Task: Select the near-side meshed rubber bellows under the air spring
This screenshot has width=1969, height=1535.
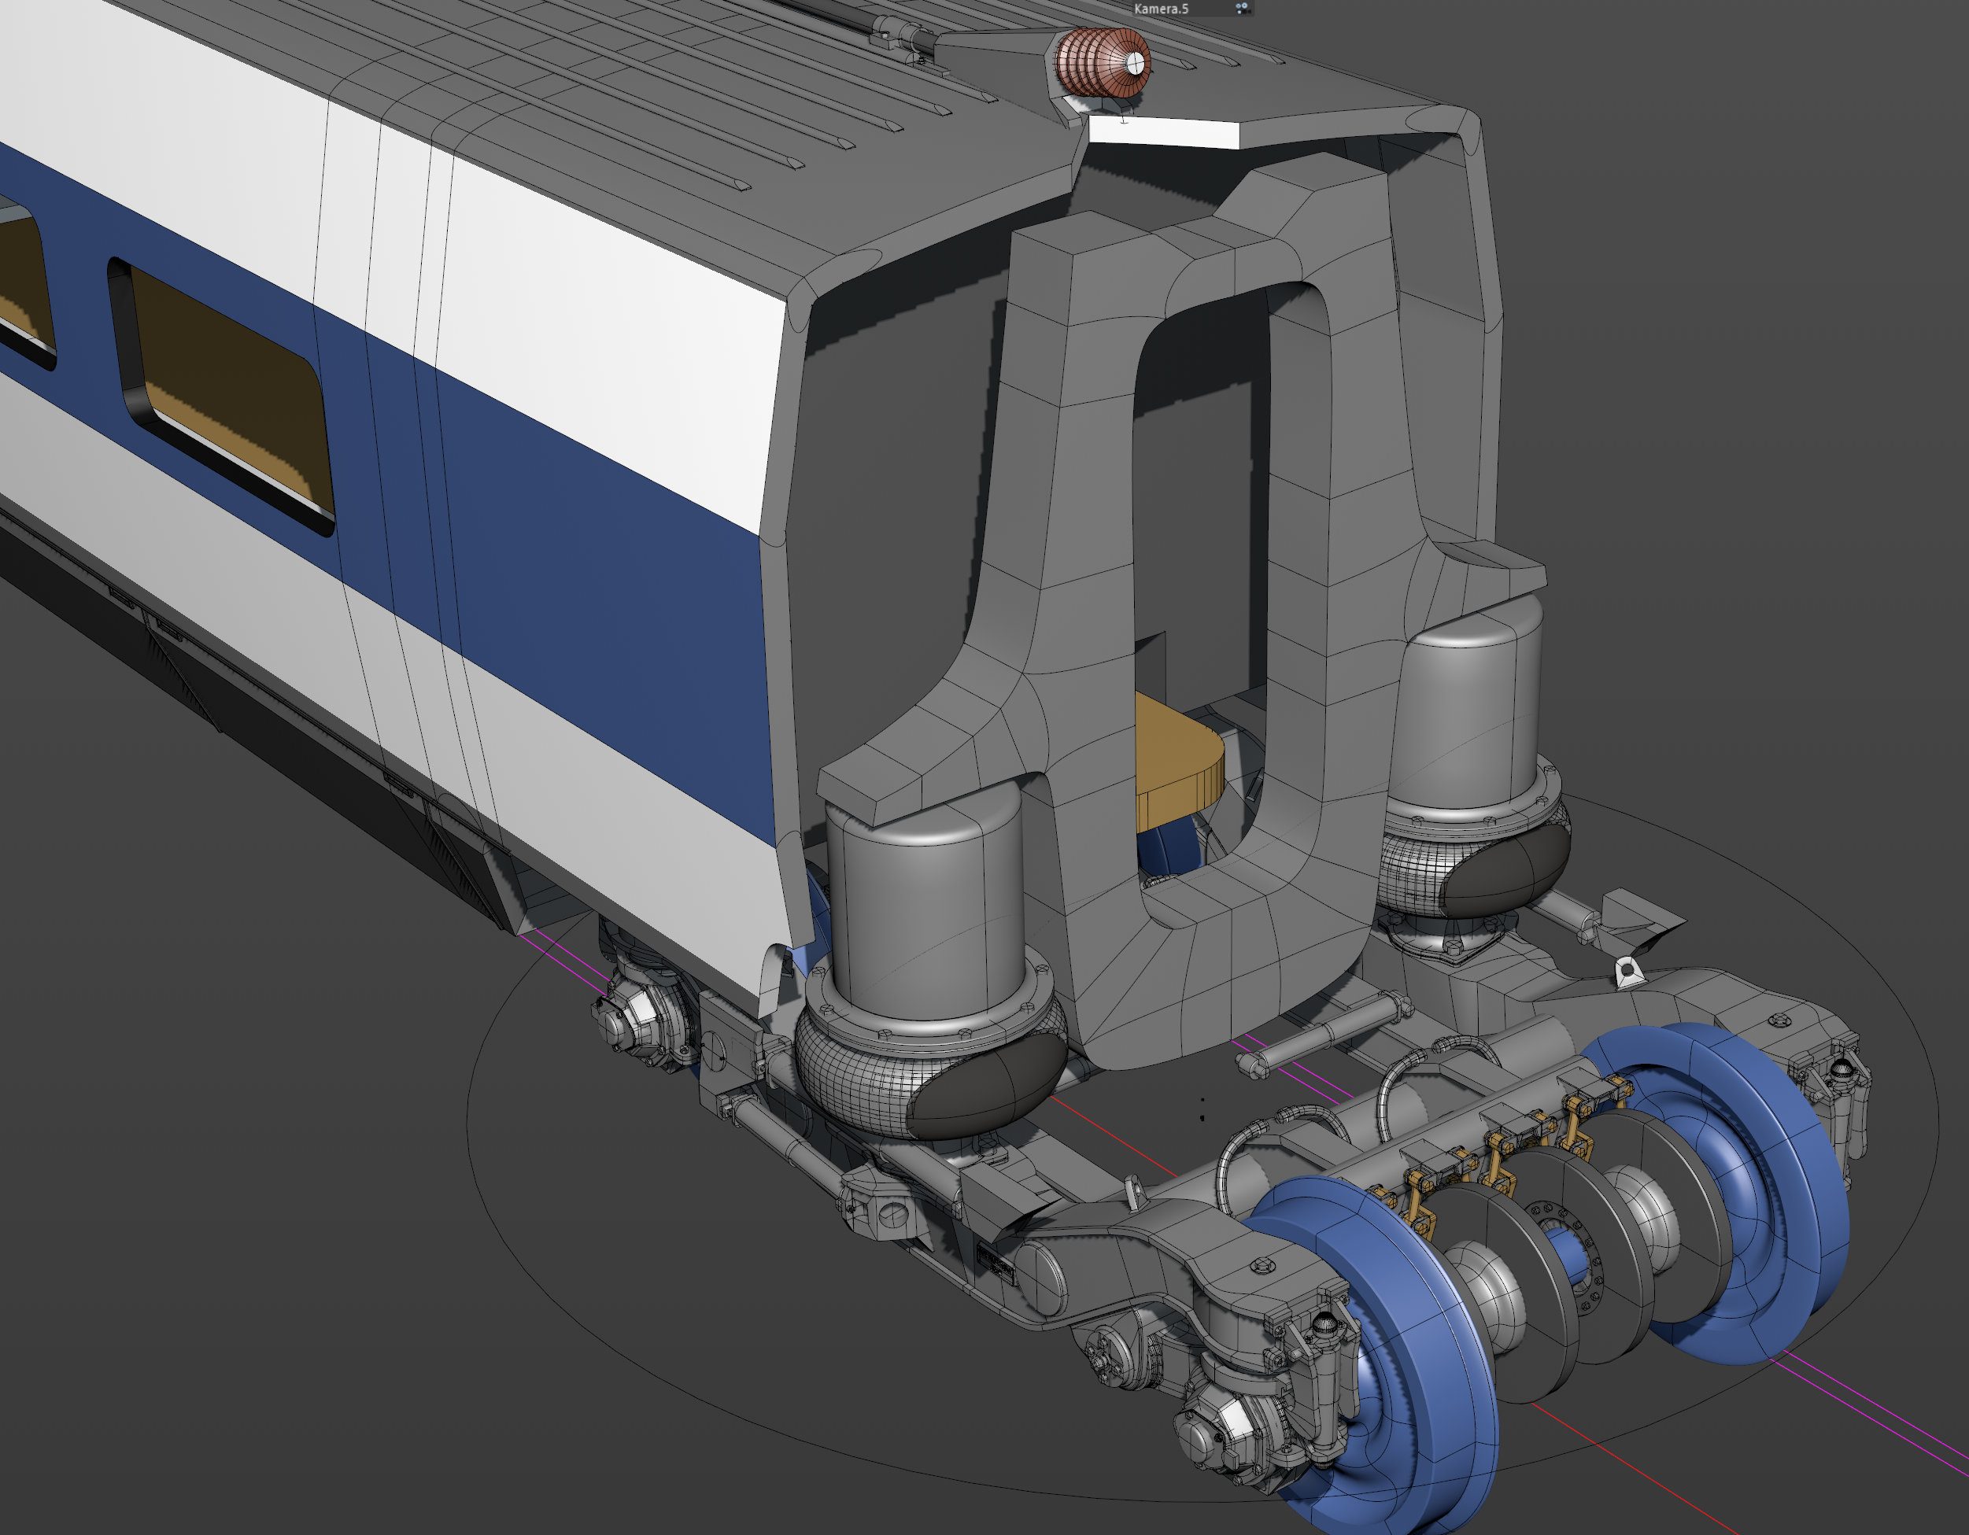Action: pos(929,1077)
